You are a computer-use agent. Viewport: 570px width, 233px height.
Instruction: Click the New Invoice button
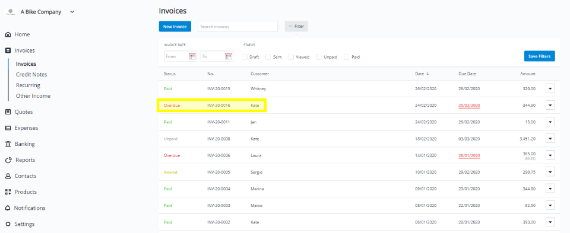(x=175, y=27)
